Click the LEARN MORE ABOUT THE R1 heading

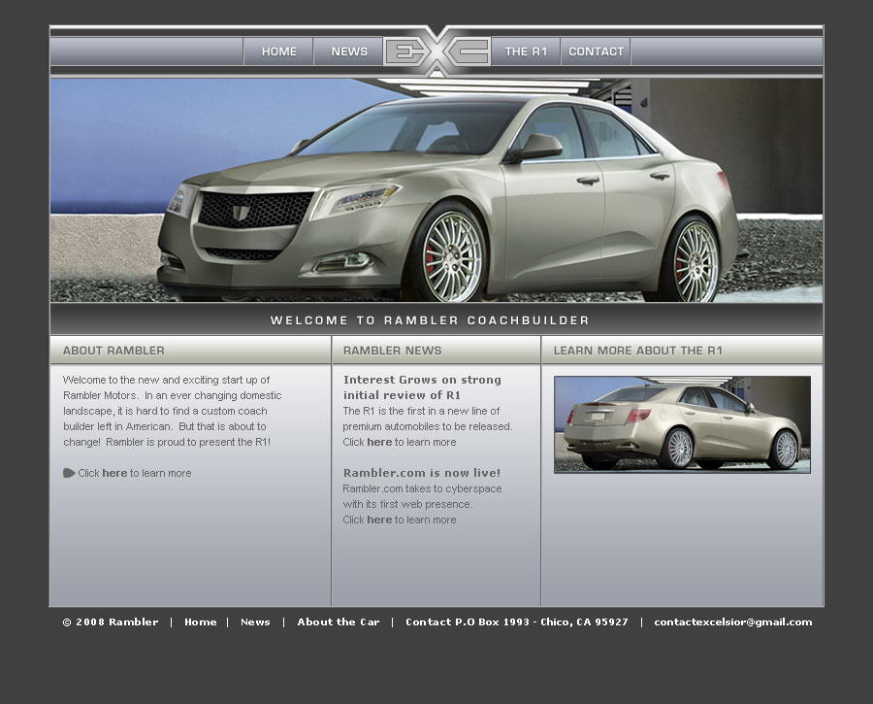tap(638, 351)
